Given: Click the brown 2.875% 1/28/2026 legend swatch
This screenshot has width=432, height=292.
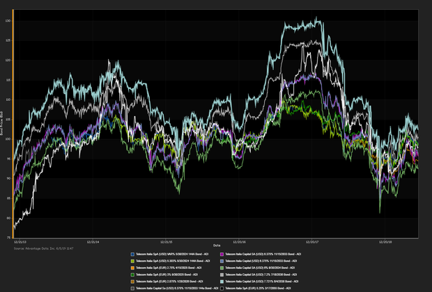Looking at the screenshot, I should 132,282.
